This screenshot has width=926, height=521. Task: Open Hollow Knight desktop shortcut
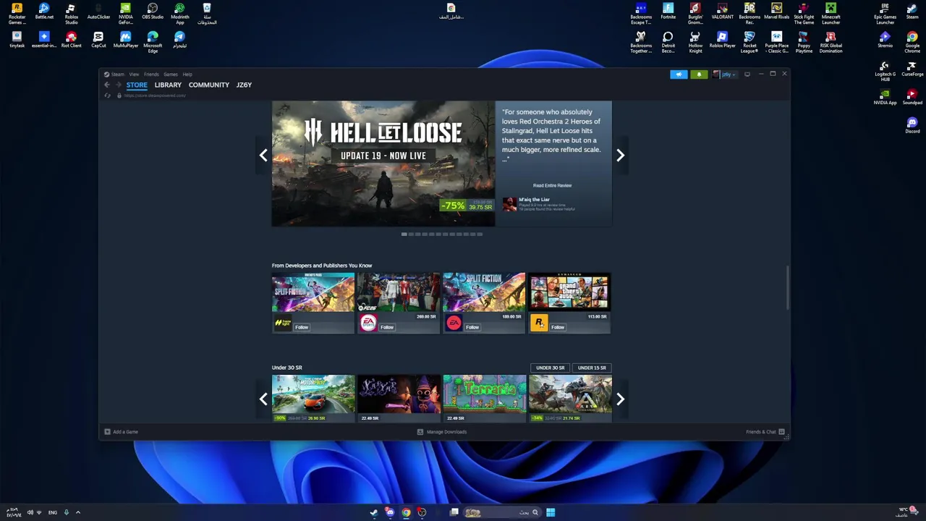[x=695, y=42]
